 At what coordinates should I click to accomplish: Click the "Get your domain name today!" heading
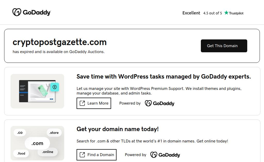click(118, 129)
